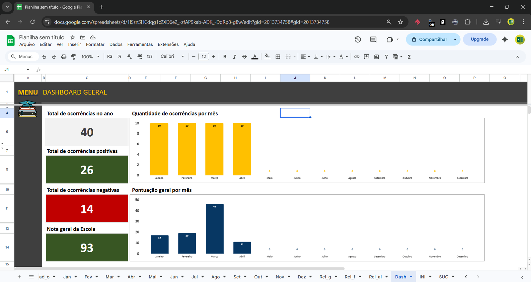Open version history clock icon
Screen dimensions: 531x282
[358, 39]
